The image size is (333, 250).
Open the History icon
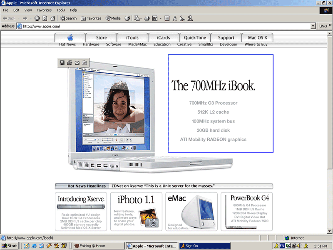point(127,18)
